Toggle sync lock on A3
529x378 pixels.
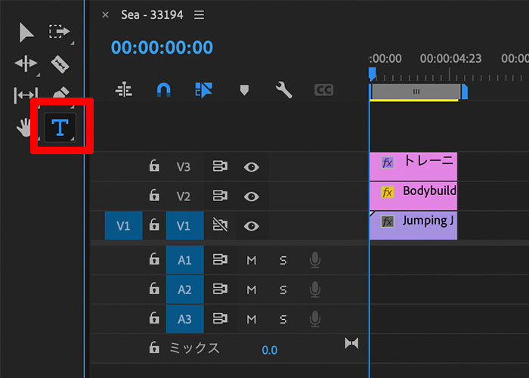(220, 318)
